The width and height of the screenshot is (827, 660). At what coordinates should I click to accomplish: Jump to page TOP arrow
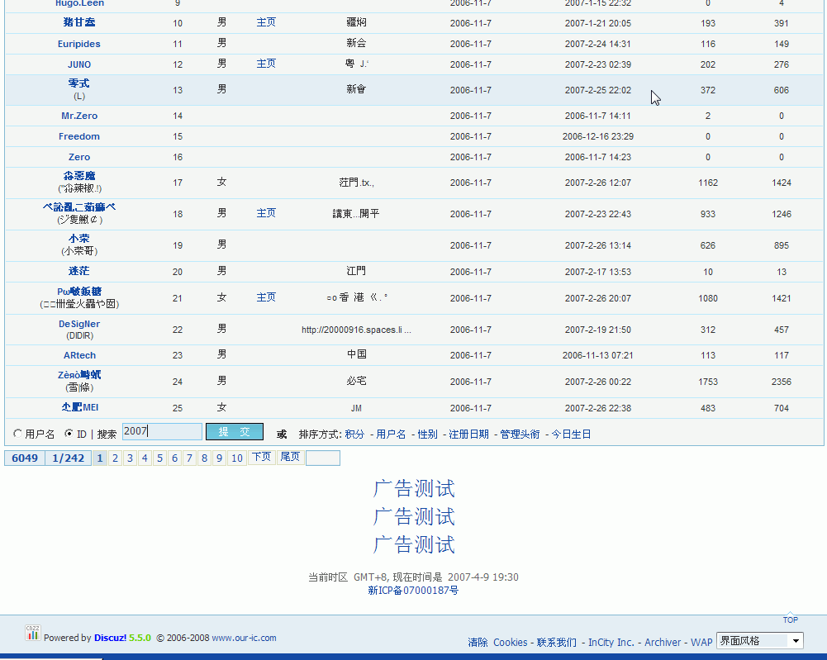click(790, 619)
